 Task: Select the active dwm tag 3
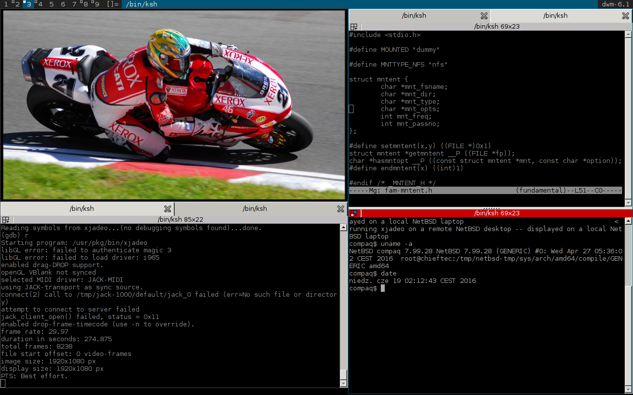(29, 4)
